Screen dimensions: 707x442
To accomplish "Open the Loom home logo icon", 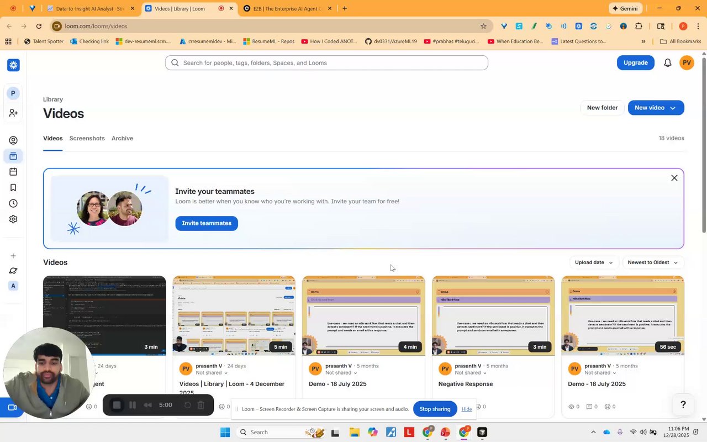I will point(13,65).
